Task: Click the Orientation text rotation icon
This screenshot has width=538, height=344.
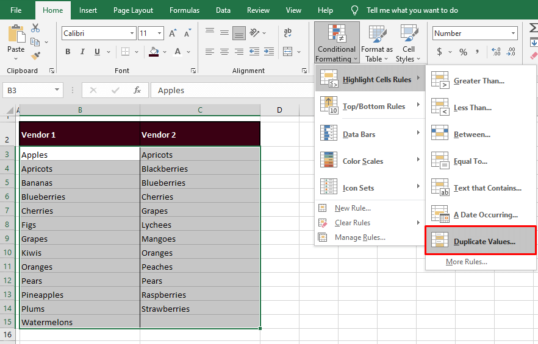Action: click(254, 32)
